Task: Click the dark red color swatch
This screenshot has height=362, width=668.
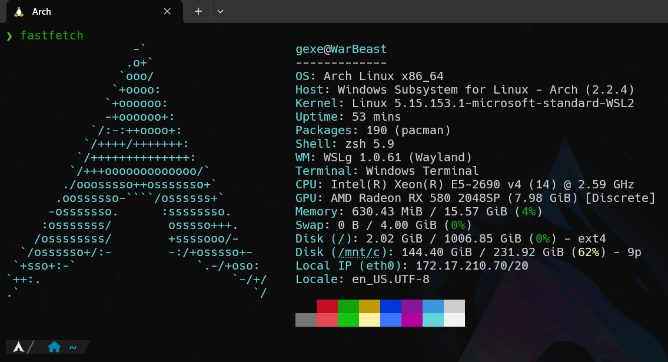Action: pyautogui.click(x=327, y=306)
